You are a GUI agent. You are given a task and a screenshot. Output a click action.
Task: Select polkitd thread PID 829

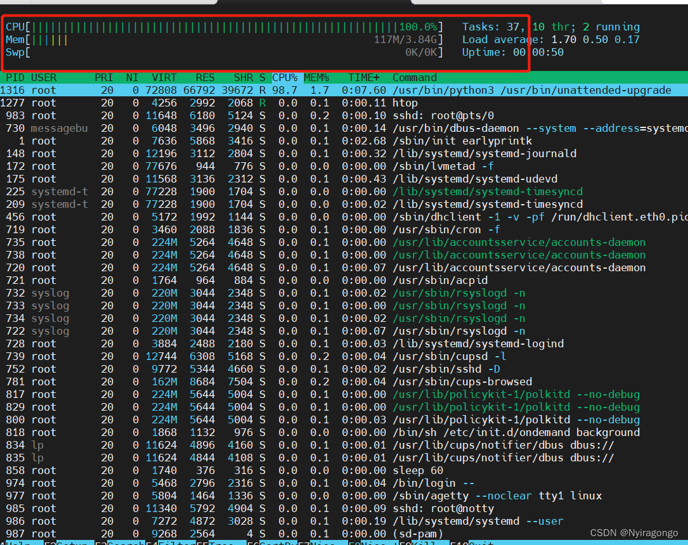coord(344,407)
